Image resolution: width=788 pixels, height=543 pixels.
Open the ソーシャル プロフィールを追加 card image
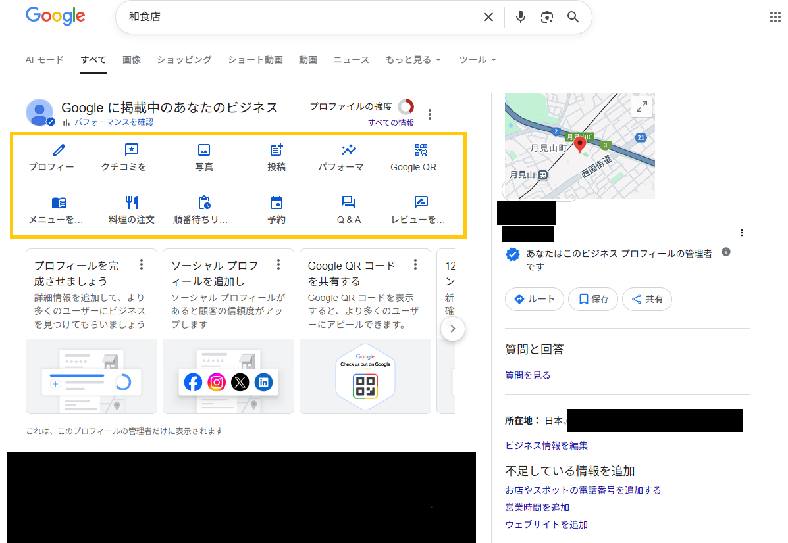point(228,377)
